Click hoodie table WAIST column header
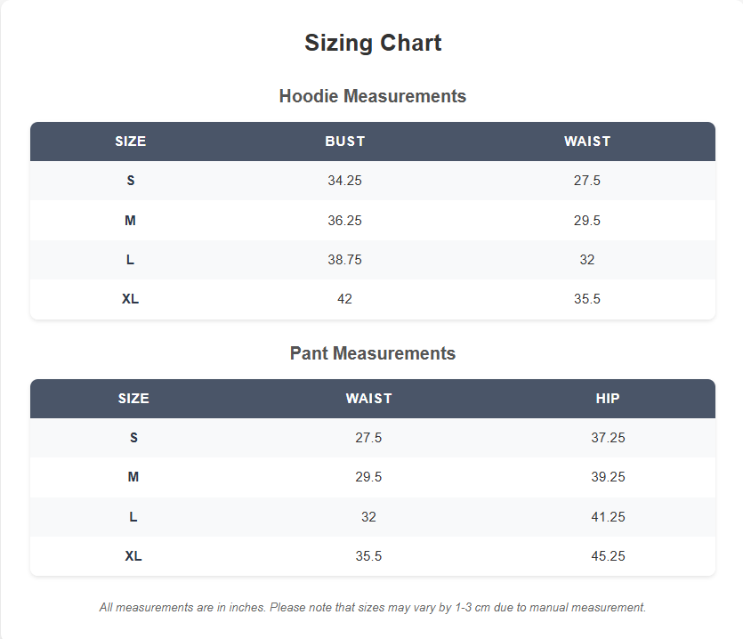 click(x=587, y=142)
